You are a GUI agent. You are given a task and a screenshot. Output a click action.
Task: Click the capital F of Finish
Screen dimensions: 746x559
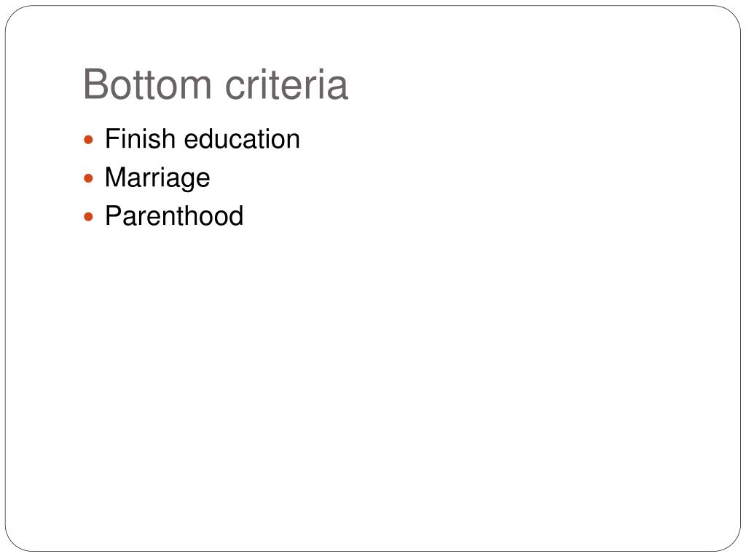(113, 139)
